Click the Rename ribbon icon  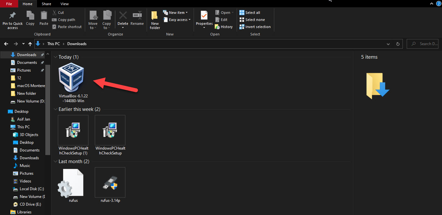137,15
